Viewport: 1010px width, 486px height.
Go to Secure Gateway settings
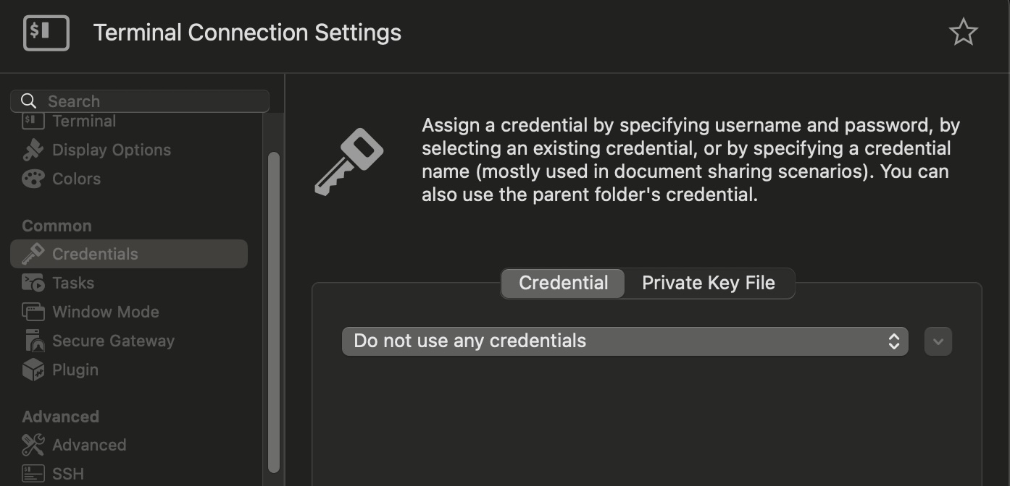coord(113,341)
